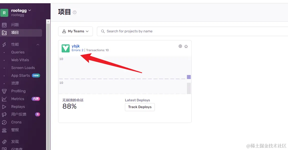
Task: Click the Track Deploys button
Action: (140, 107)
